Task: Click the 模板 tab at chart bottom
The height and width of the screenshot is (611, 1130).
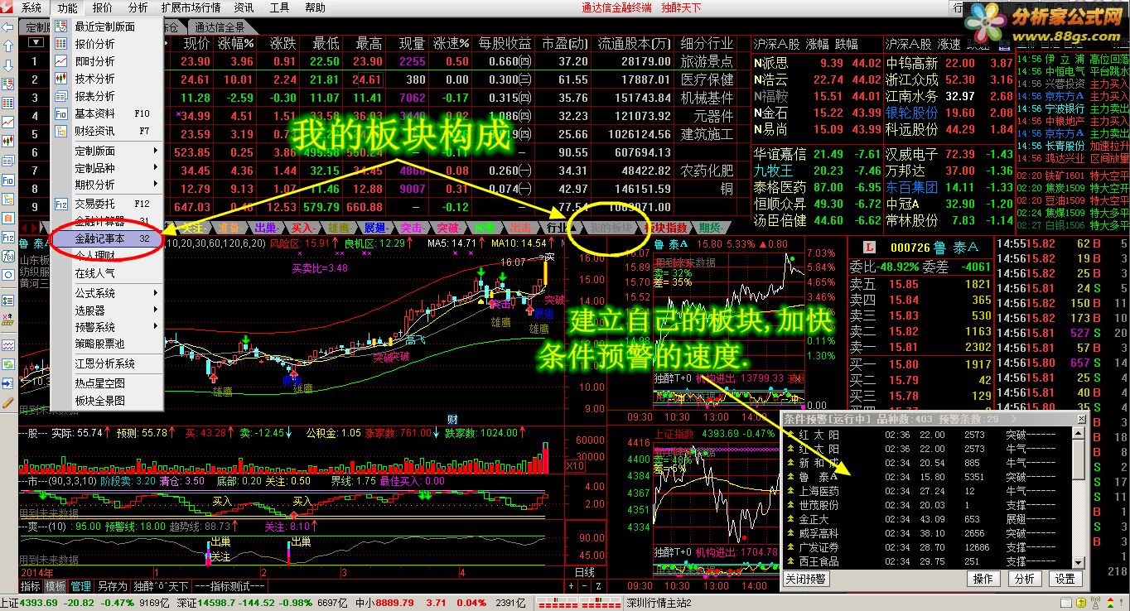Action: click(56, 585)
